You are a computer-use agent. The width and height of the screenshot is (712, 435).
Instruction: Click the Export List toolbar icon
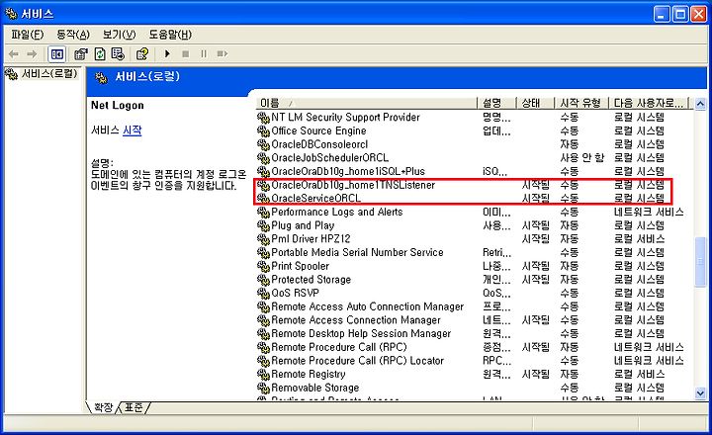[x=118, y=54]
